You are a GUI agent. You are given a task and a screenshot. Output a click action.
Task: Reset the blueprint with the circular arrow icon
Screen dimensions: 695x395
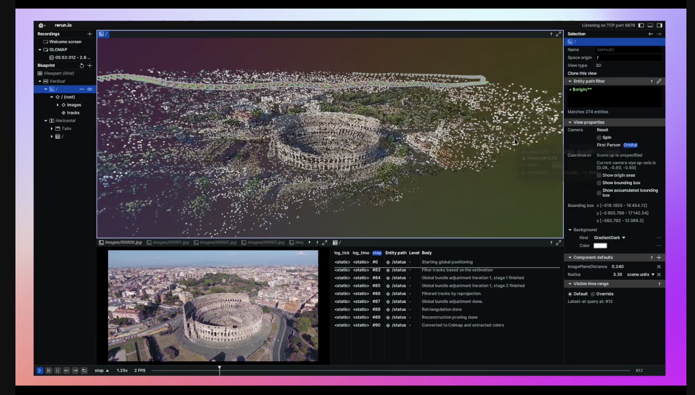82,66
